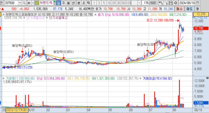Toggle the 단기과열지정 legend marker
Screen dimensions: 209x113
click(x=24, y=18)
